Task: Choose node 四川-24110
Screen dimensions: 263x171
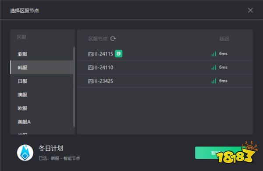Action: [165, 67]
